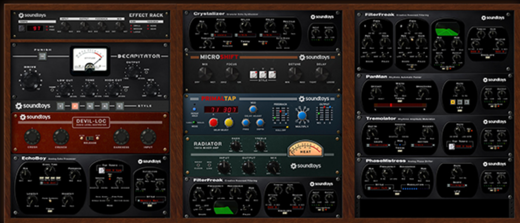This screenshot has width=520, height=223.
Task: Click the Devil-Loc Darkness knob
Action: click(x=121, y=137)
